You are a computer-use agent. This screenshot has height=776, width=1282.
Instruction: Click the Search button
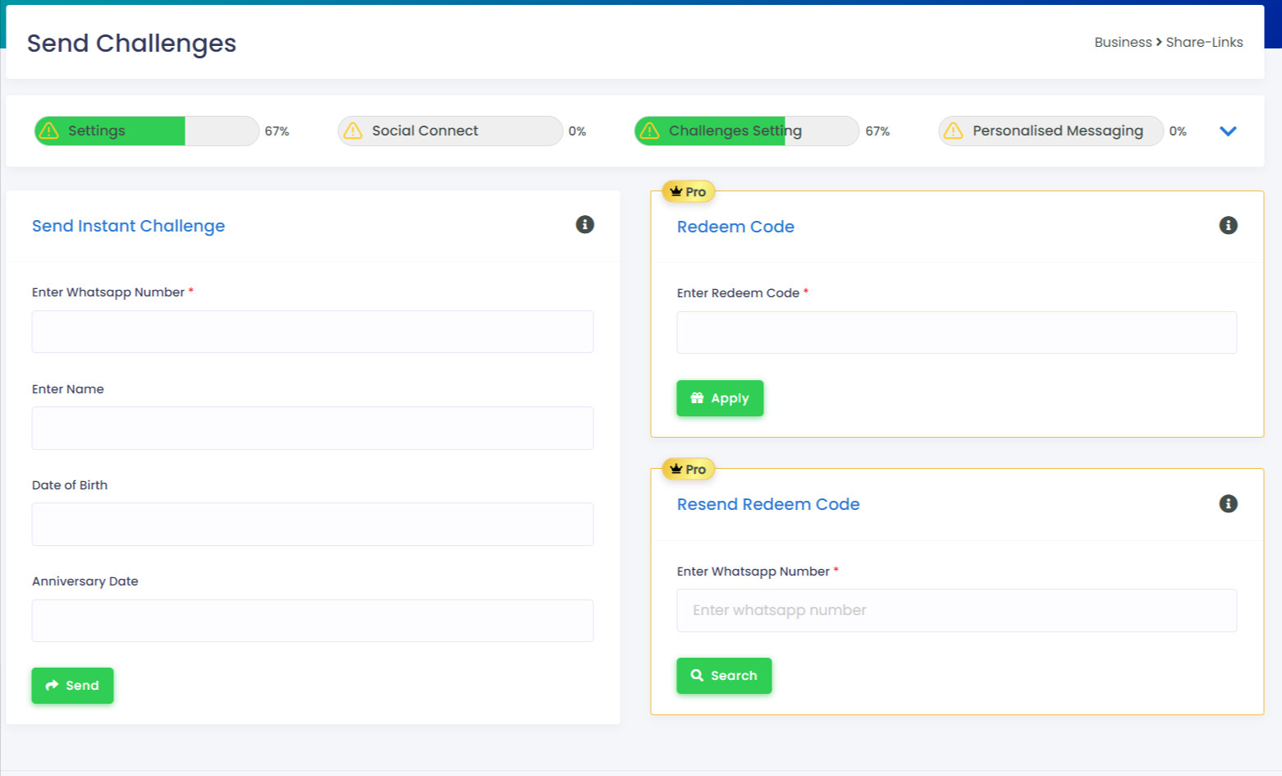click(x=724, y=676)
